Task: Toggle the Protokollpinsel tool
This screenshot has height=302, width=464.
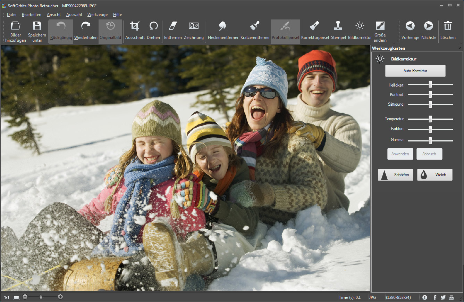Action: [285, 31]
